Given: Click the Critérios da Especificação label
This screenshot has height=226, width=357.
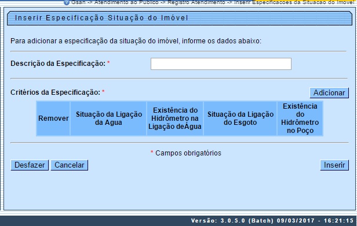Looking at the screenshot, I should tap(55, 92).
